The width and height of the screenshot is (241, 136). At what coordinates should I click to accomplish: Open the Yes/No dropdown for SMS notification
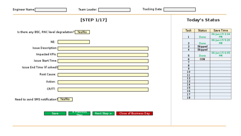click(x=65, y=99)
